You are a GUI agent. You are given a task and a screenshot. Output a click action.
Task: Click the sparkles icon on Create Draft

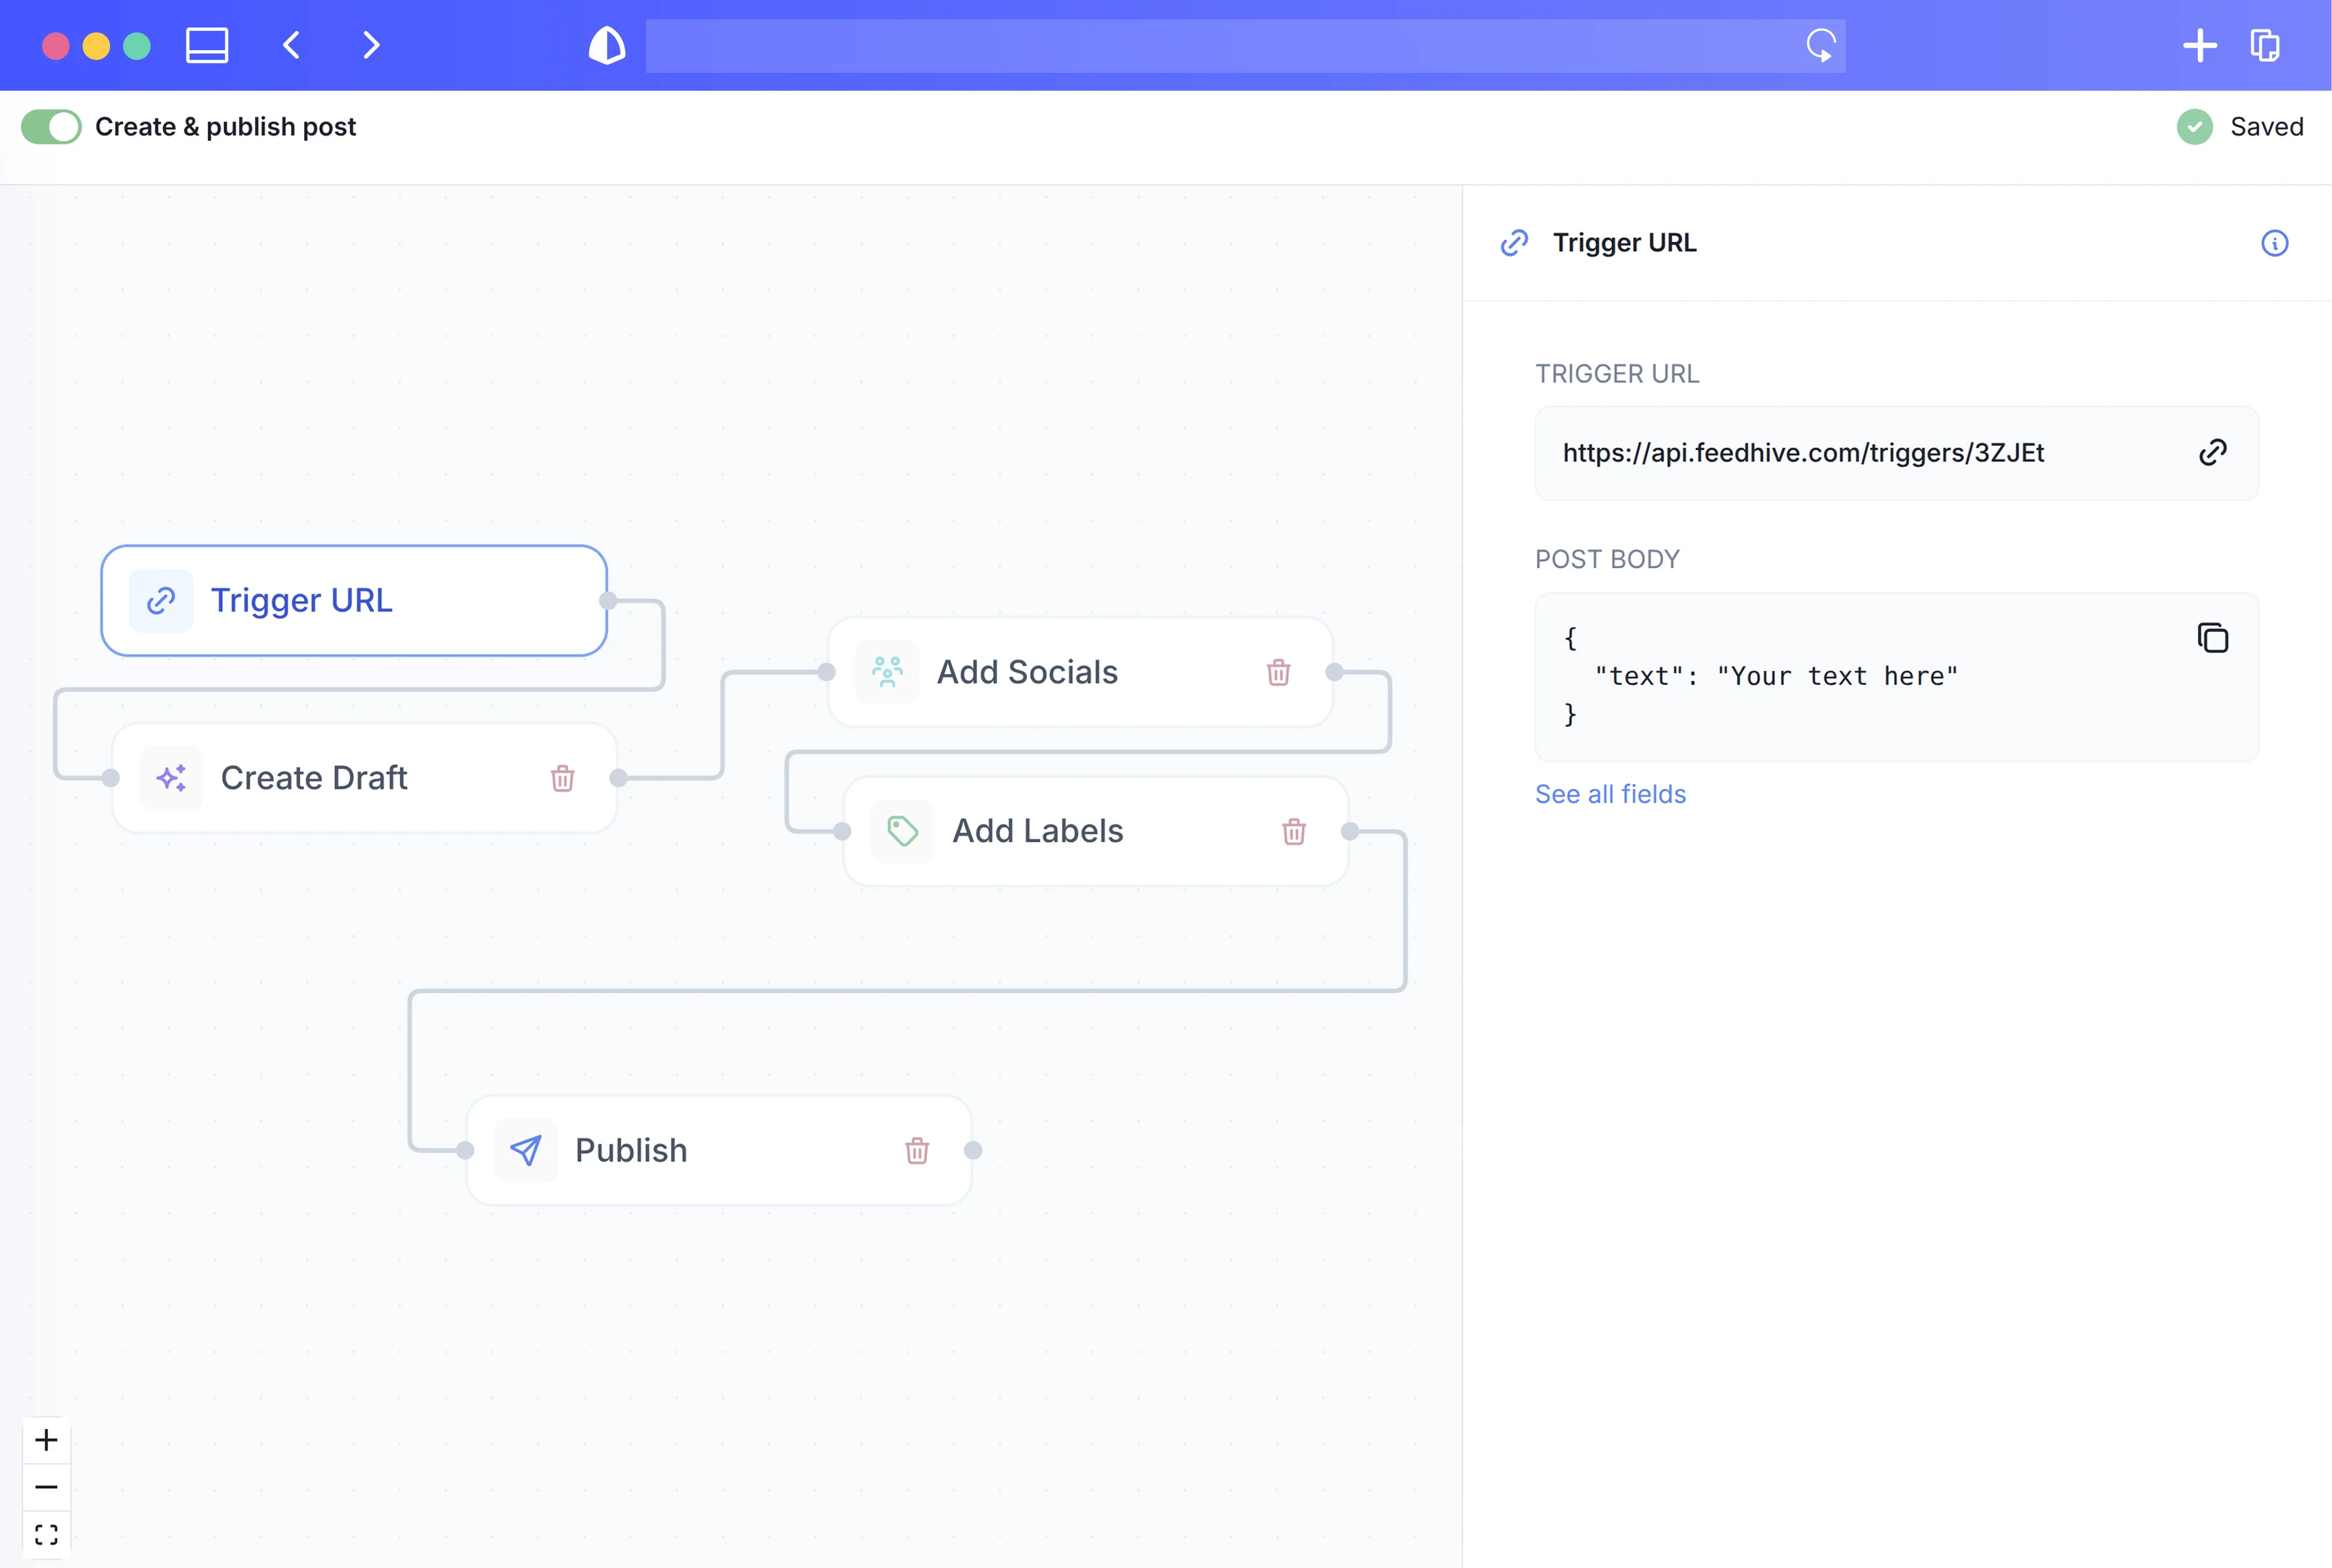point(170,777)
